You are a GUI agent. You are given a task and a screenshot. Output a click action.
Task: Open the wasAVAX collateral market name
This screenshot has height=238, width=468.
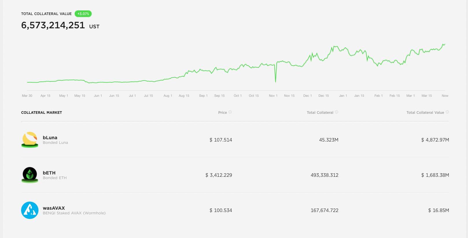tap(54, 208)
